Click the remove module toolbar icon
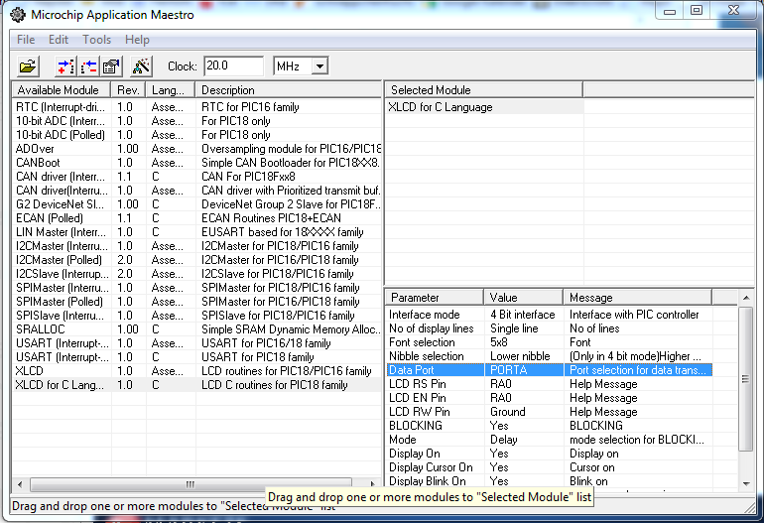This screenshot has height=523, width=764. 88,66
